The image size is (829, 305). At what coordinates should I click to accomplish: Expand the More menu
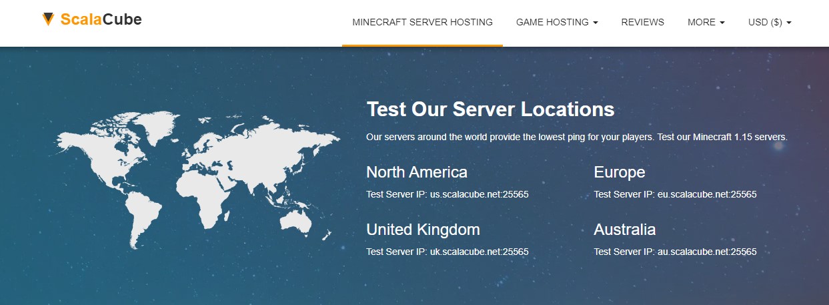click(x=706, y=22)
